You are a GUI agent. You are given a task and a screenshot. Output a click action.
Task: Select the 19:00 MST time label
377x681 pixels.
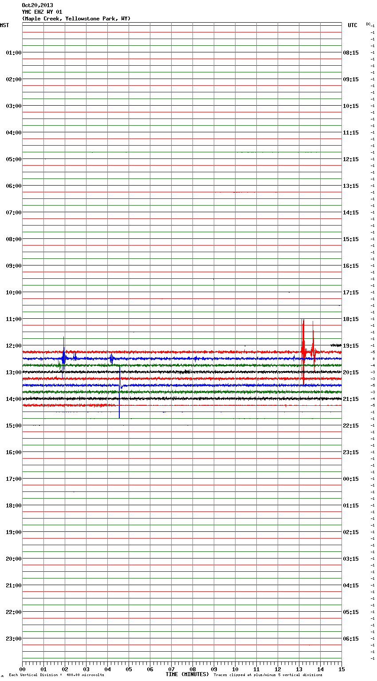click(14, 532)
